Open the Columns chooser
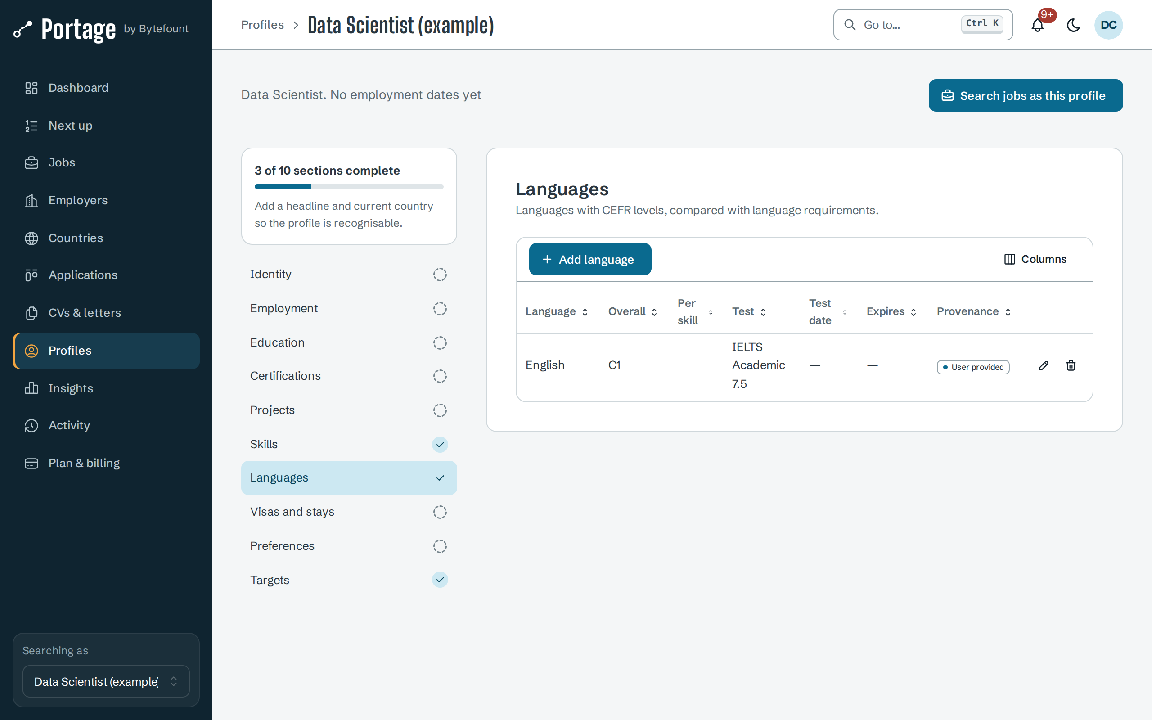 (x=1035, y=259)
